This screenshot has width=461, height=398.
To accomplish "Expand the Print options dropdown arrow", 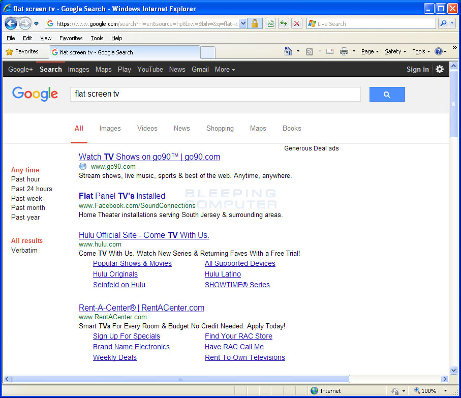I will pyautogui.click(x=354, y=51).
